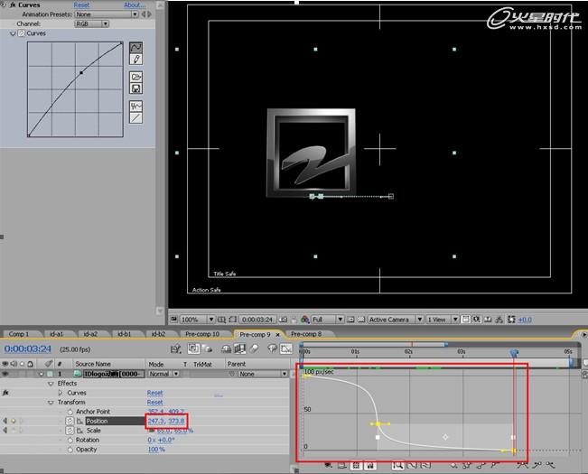Toggle fast previews in viewer
Image resolution: width=588 pixels, height=474 pixels.
(476, 320)
